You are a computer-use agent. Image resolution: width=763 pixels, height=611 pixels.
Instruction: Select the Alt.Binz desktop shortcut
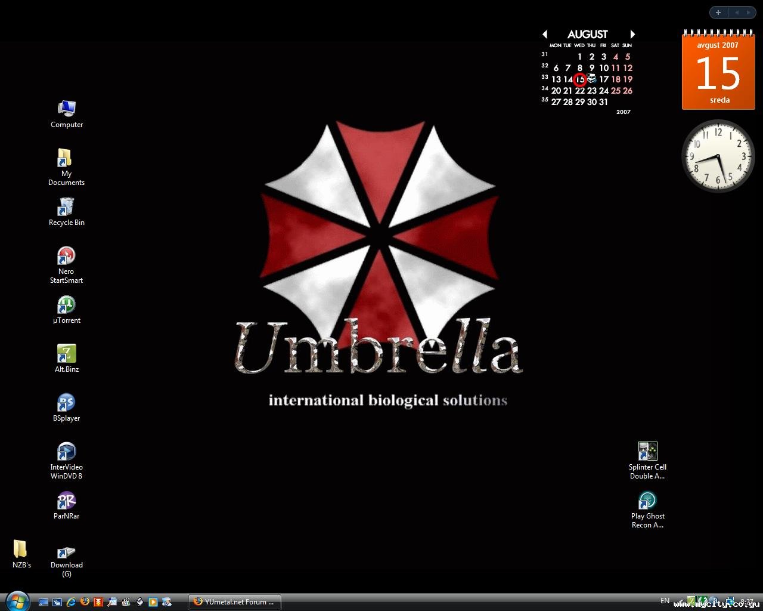(x=66, y=359)
